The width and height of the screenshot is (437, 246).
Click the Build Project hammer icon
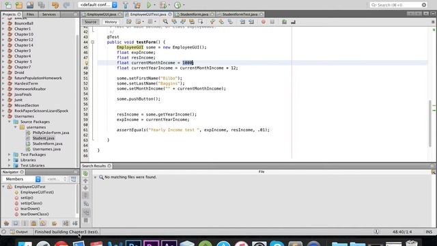pos(126,5)
